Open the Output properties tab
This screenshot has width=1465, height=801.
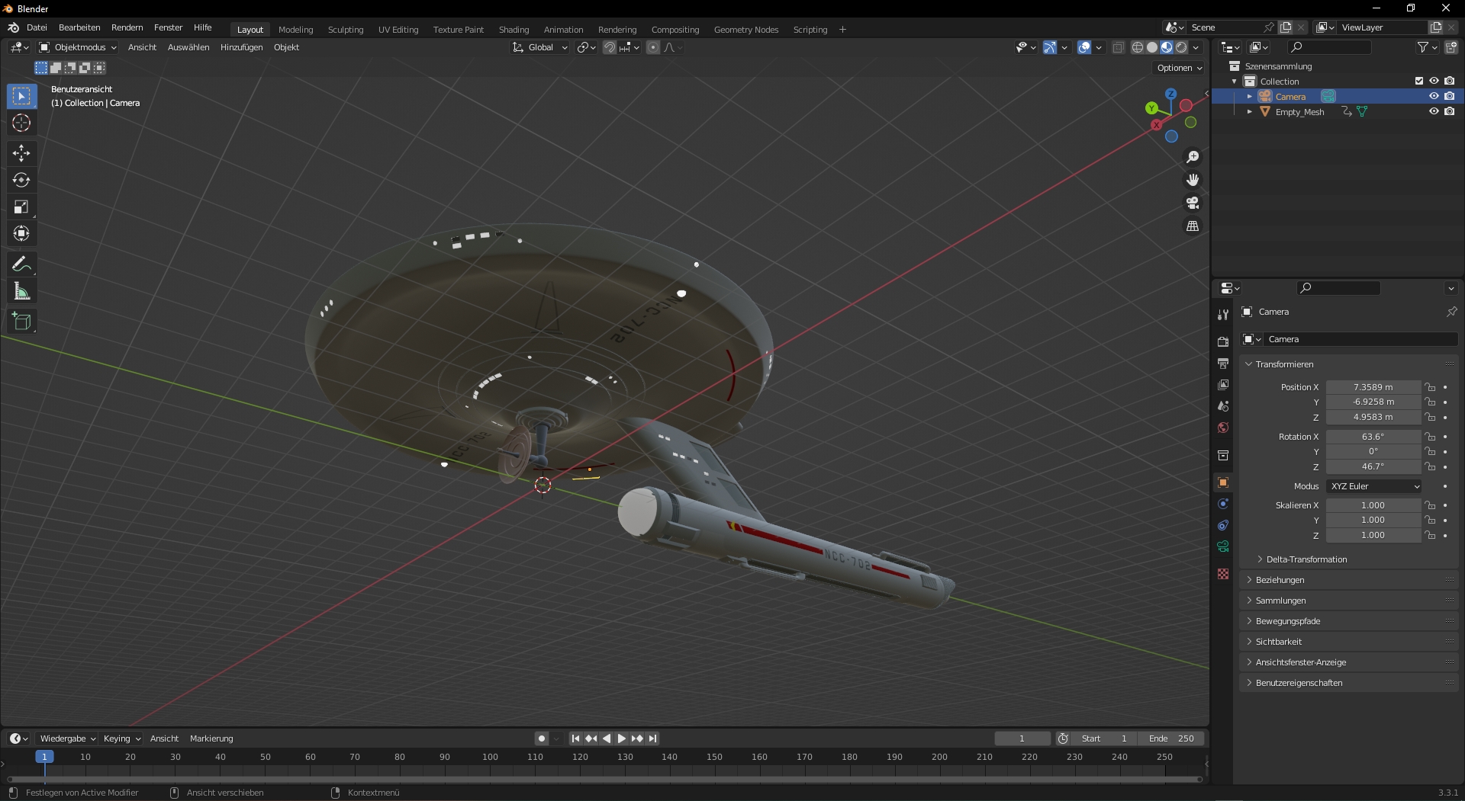tap(1223, 363)
